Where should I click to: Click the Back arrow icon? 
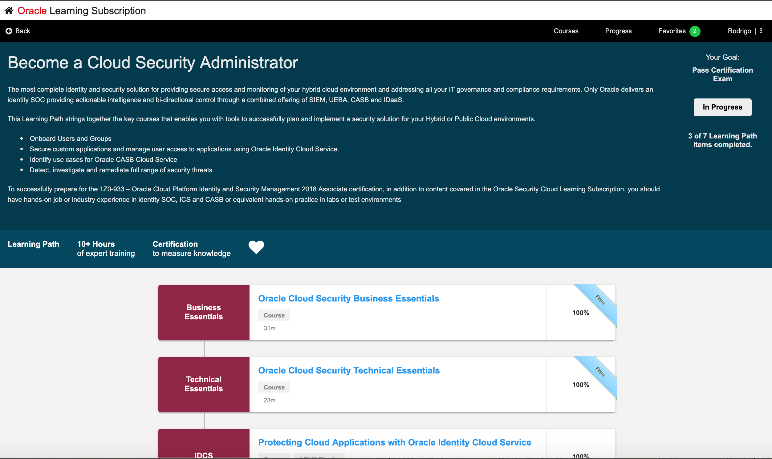click(9, 31)
